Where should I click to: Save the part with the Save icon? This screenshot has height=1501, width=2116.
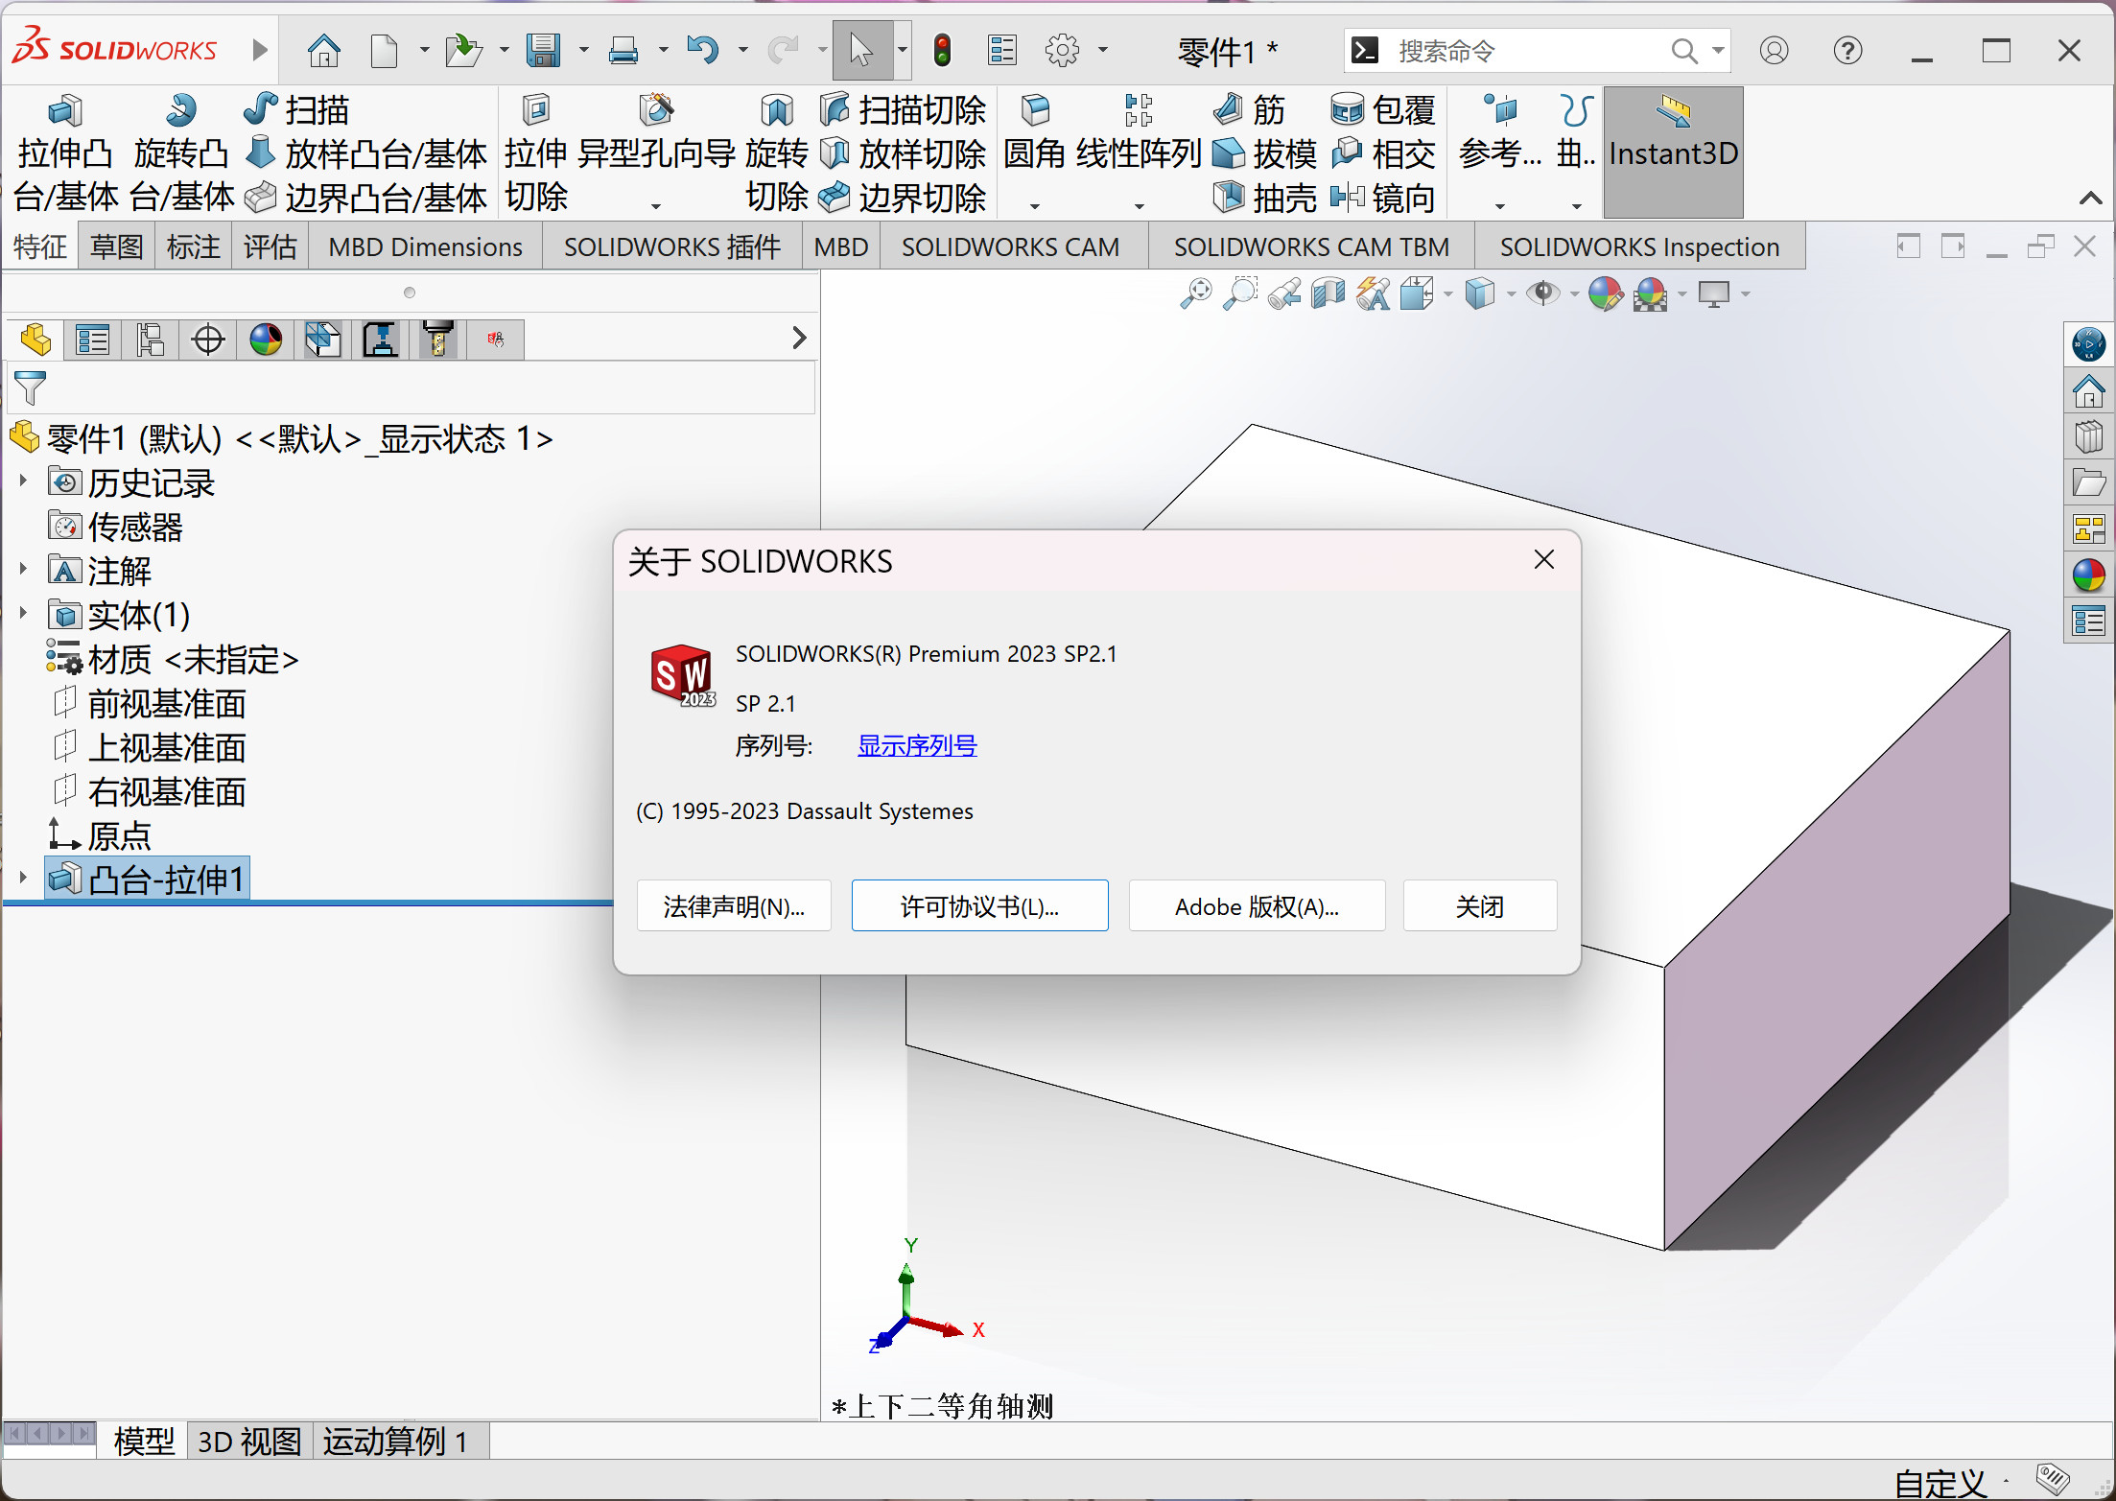point(543,50)
